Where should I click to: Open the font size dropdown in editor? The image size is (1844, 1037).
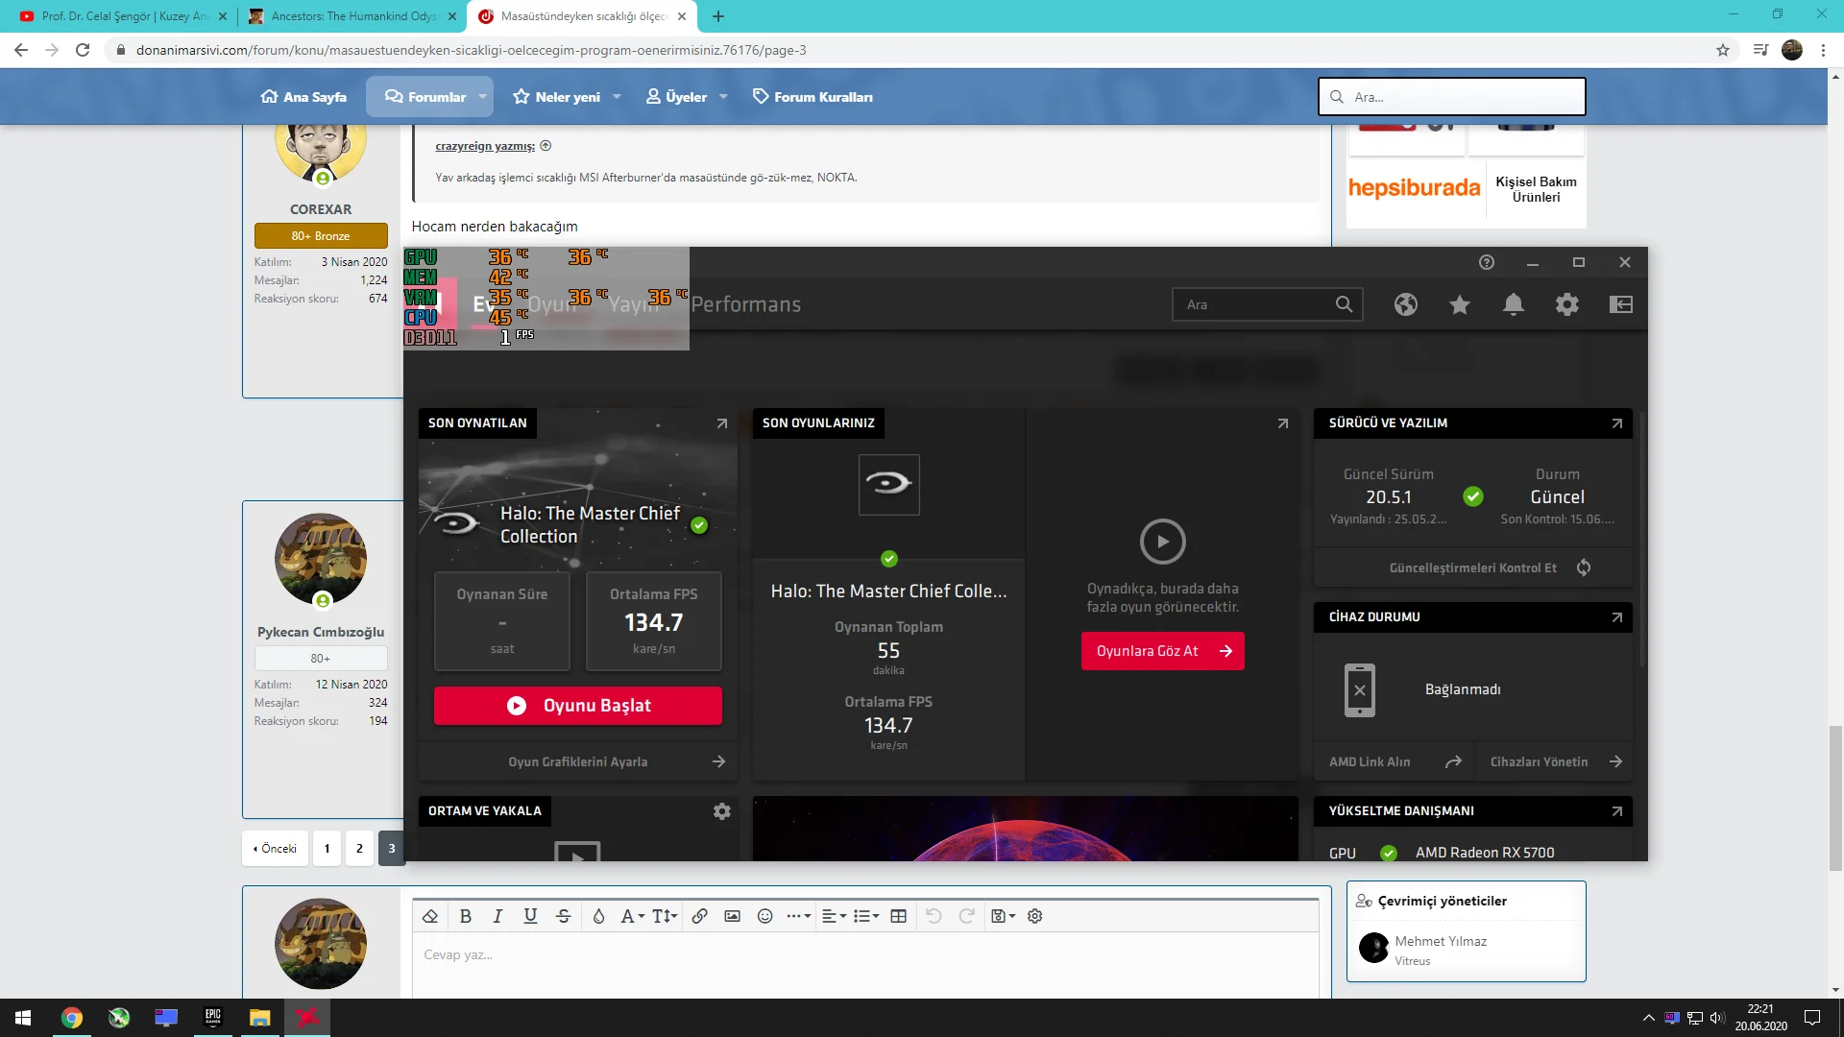pos(665,916)
